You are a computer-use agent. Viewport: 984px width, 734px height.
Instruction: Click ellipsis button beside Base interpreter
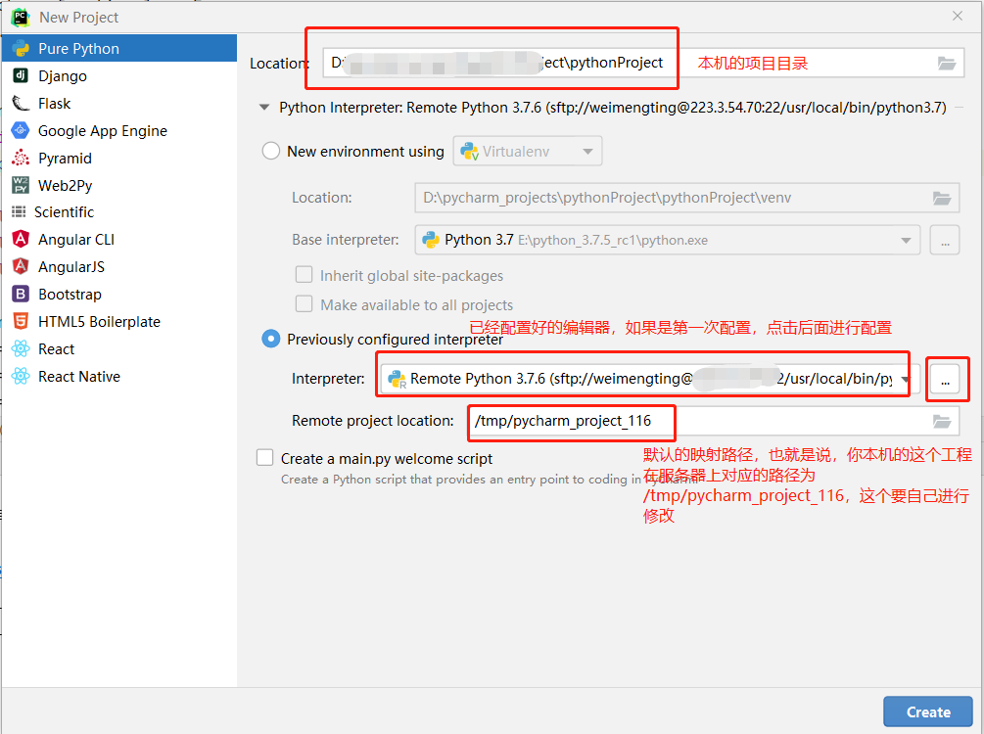click(945, 241)
